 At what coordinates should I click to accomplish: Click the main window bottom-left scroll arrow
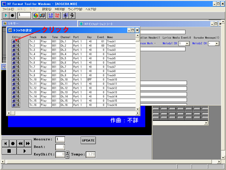coord(3,162)
